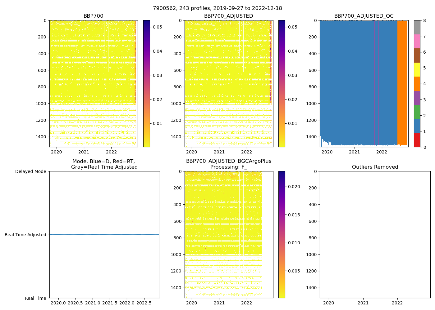Click the pink segment in QC colorbar
This screenshot has width=435, height=310.
pyautogui.click(x=417, y=42)
